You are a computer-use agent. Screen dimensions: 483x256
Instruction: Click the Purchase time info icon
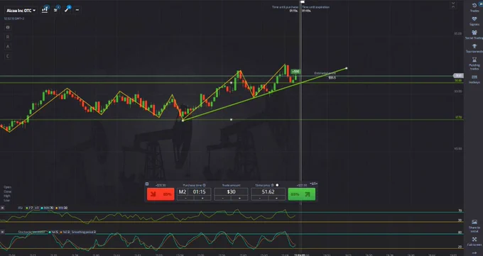pos(205,185)
